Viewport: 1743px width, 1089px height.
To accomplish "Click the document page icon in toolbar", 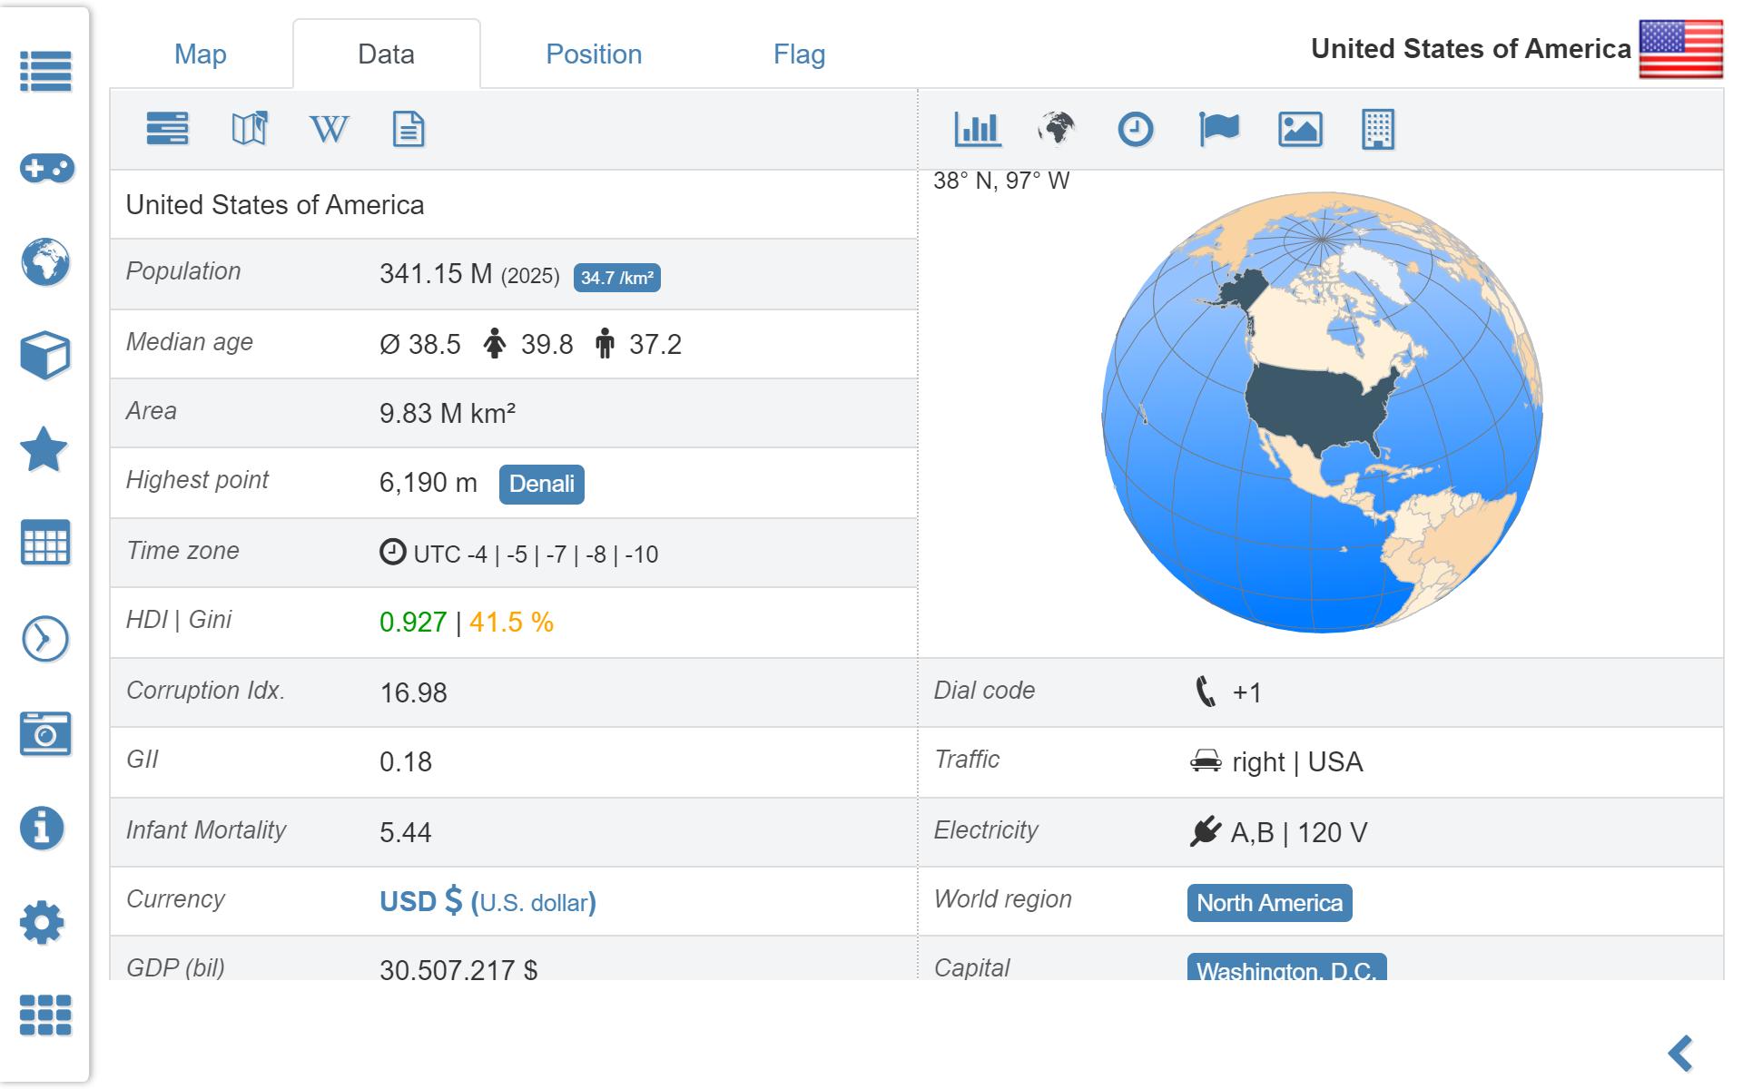I will tap(409, 129).
